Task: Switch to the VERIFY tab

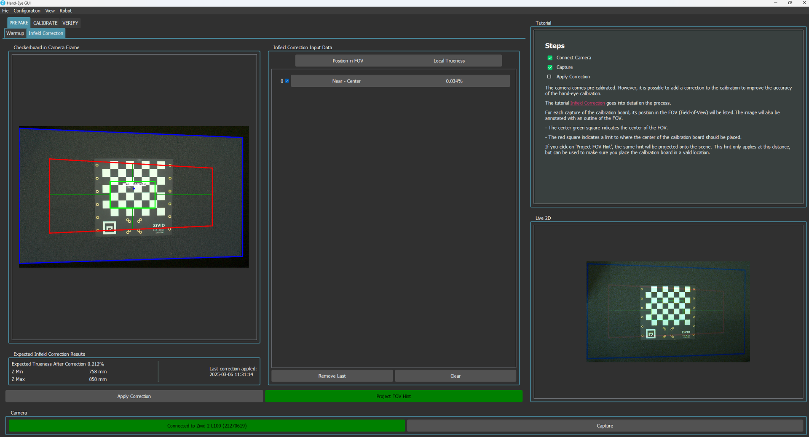Action: [70, 23]
